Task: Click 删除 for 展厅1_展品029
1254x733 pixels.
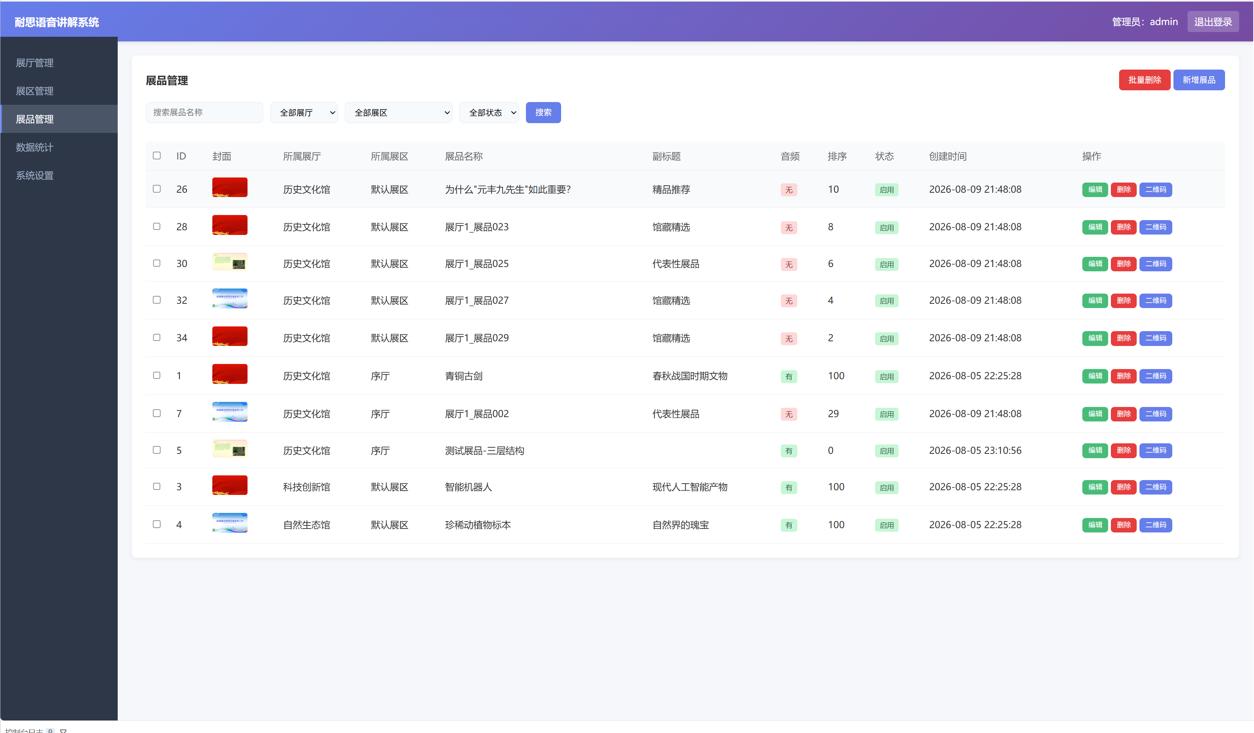Action: point(1124,338)
